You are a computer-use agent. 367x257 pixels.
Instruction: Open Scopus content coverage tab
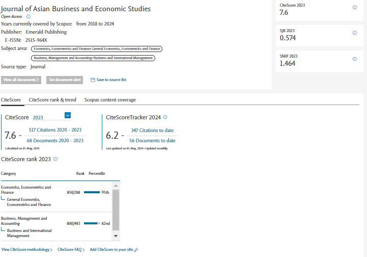pos(110,100)
